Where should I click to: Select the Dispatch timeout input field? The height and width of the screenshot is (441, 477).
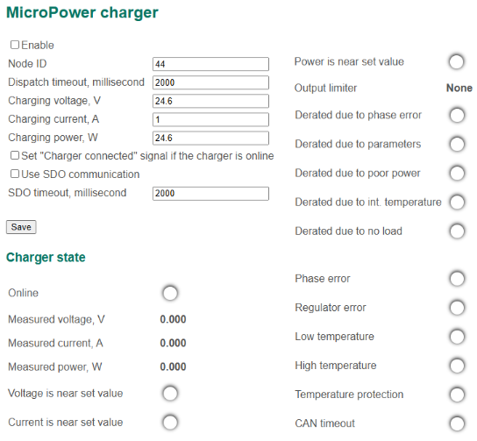point(210,82)
